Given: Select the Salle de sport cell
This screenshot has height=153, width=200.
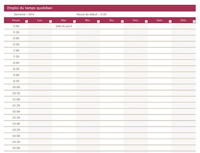Looking at the screenshot, I should 64,26.
